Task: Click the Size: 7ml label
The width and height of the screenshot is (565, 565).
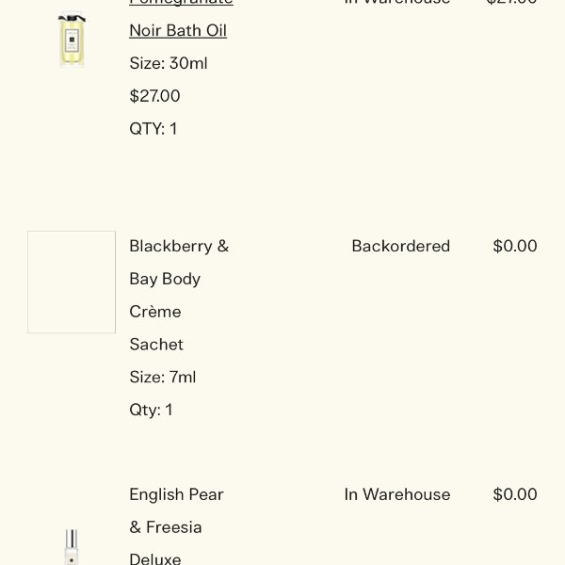Action: point(163,378)
